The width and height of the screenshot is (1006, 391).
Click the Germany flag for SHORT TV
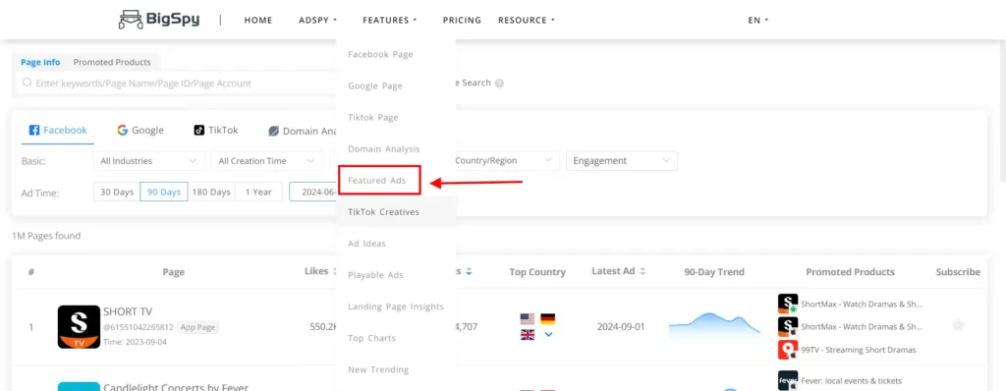548,319
